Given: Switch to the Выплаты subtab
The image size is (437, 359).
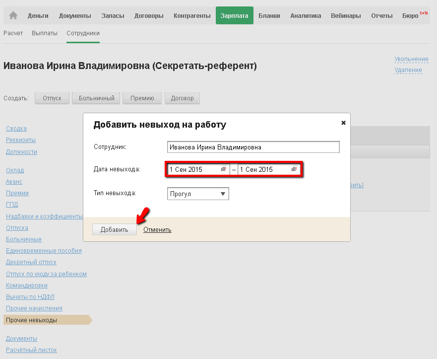Looking at the screenshot, I should (x=44, y=33).
